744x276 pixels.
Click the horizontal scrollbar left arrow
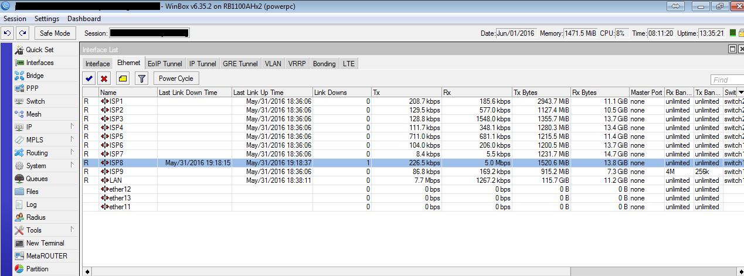[x=87, y=271]
